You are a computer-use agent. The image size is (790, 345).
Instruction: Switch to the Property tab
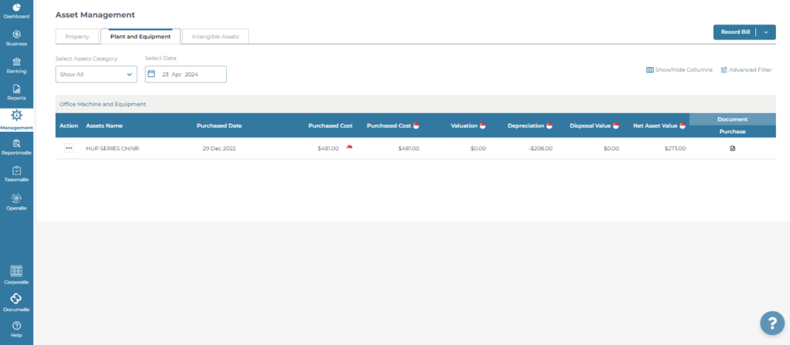point(77,36)
